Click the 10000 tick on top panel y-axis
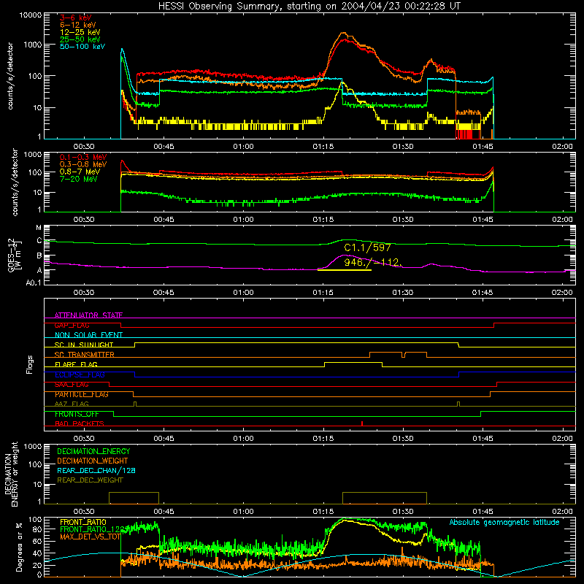 point(31,15)
